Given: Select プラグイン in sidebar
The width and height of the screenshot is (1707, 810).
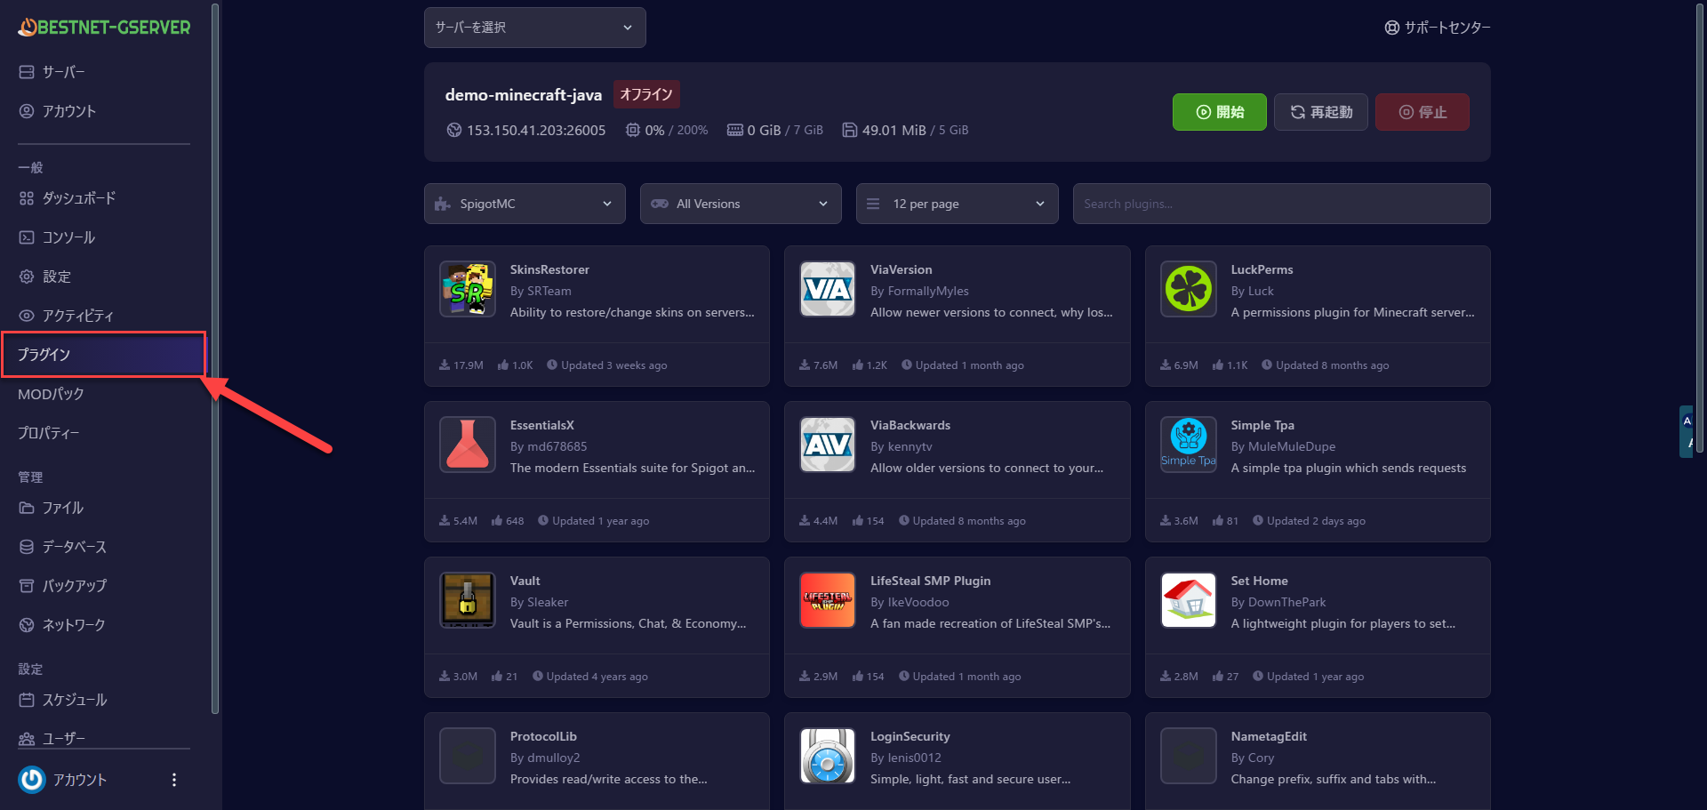Looking at the screenshot, I should (104, 355).
